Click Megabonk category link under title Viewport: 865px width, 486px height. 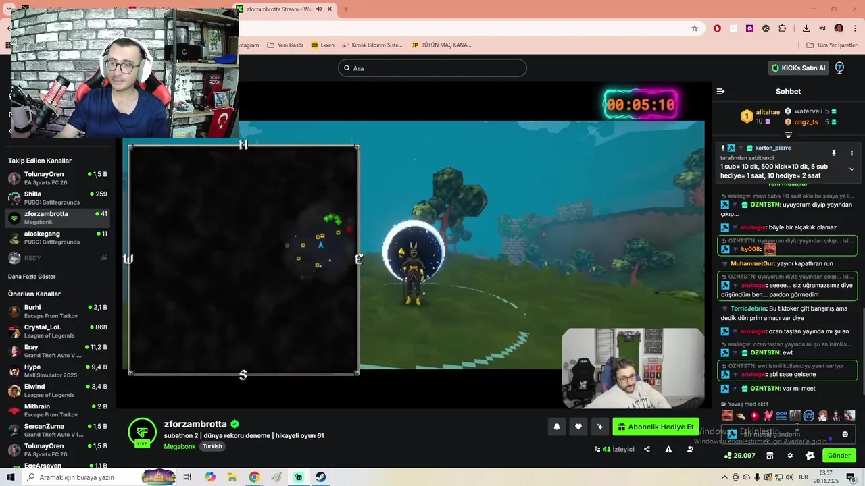[x=179, y=447]
